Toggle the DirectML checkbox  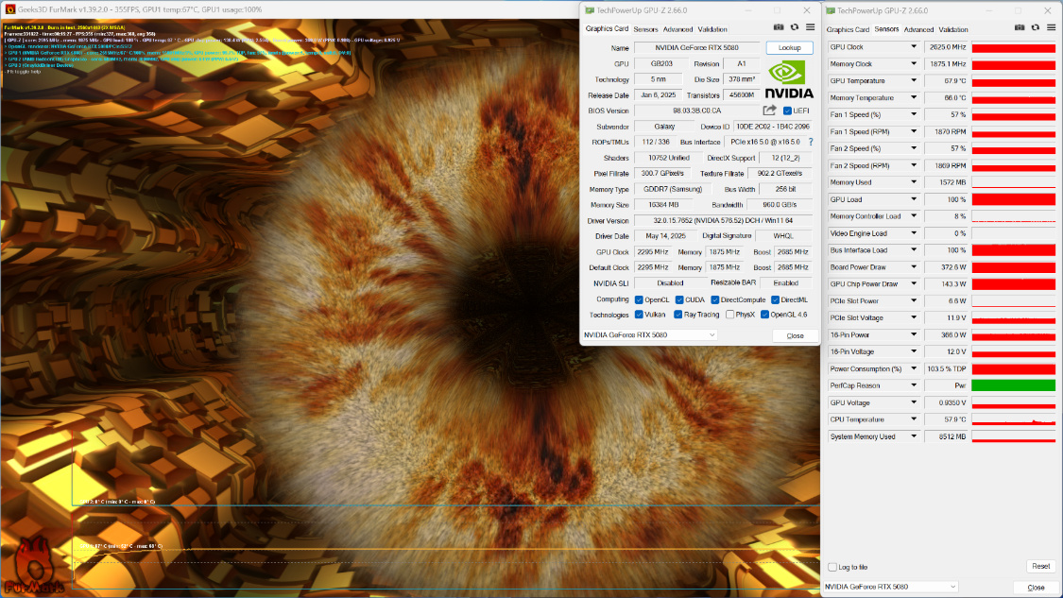pyautogui.click(x=775, y=299)
